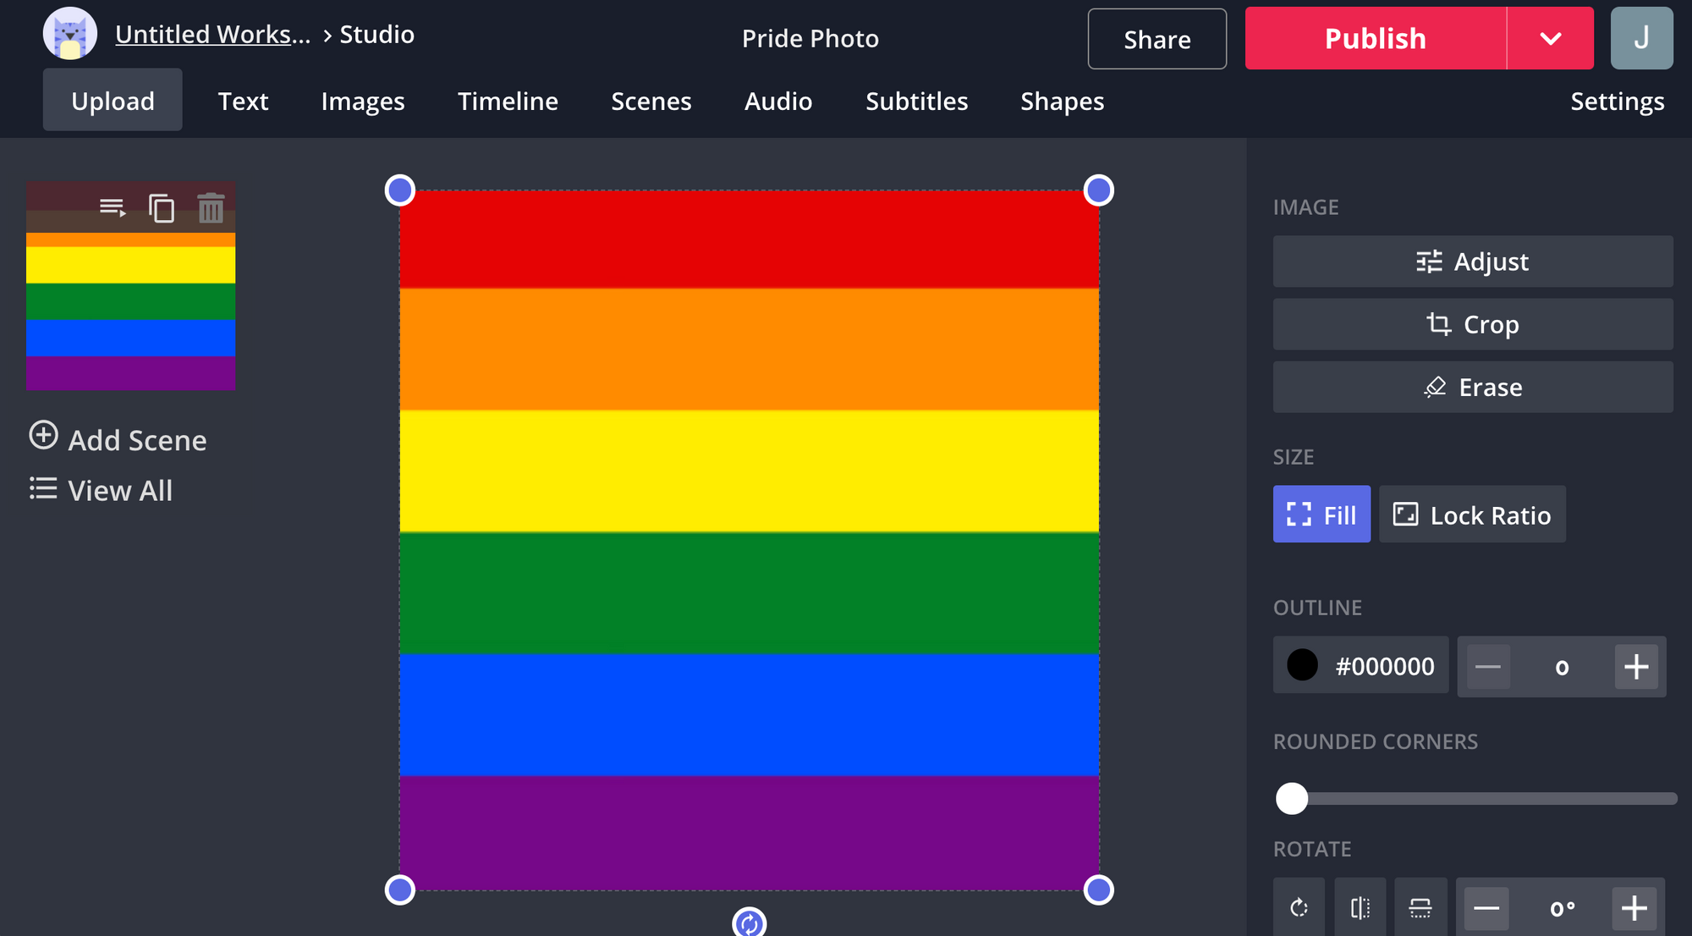
Task: Open the Crop tool
Action: tap(1472, 324)
